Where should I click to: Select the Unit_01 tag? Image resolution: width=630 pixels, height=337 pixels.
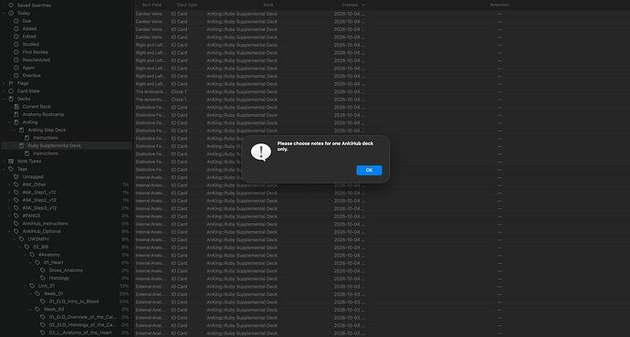pos(47,286)
